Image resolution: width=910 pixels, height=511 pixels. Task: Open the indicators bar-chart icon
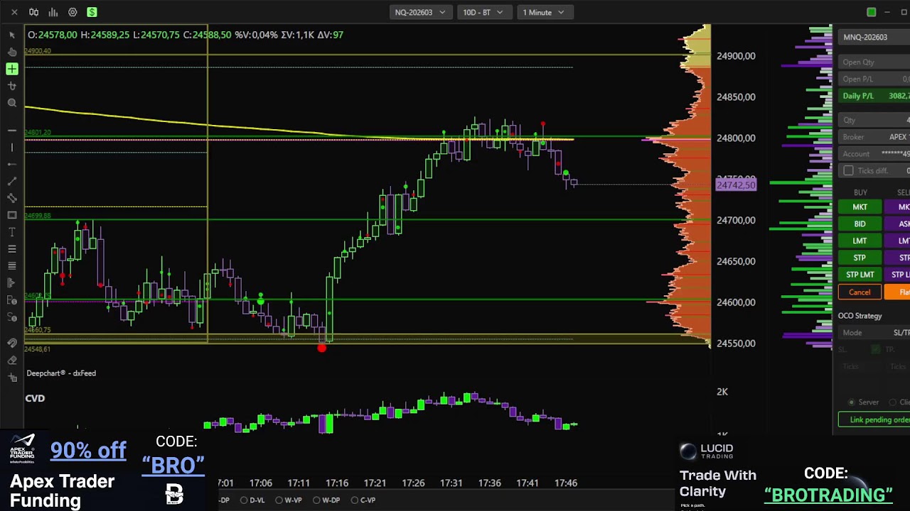pos(53,12)
